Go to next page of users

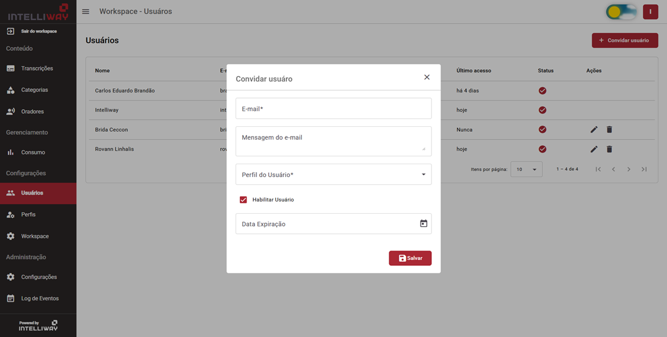(628, 169)
